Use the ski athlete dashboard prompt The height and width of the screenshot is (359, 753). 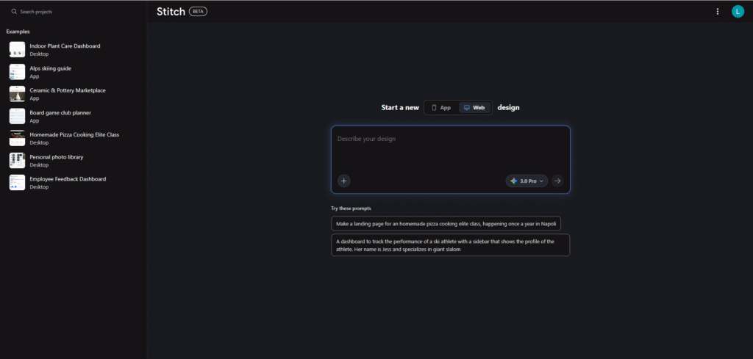450,245
